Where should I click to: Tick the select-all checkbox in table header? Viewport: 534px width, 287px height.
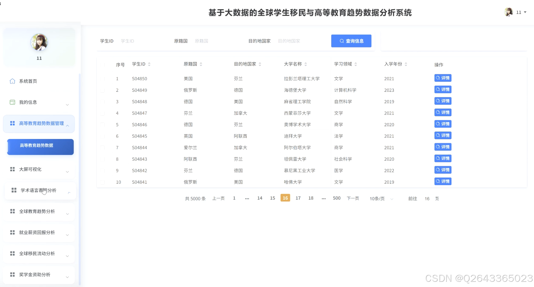pos(102,65)
